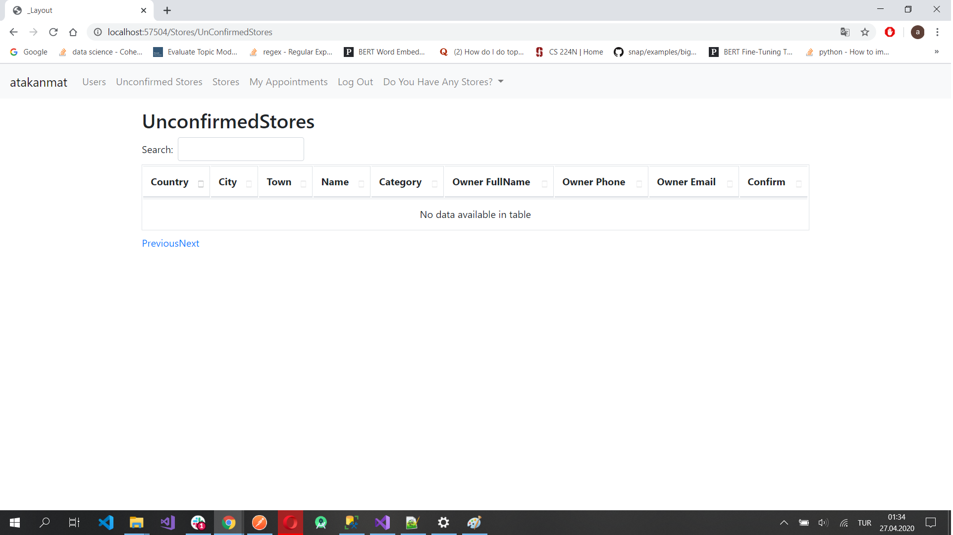Click the Next pagination link

point(189,244)
